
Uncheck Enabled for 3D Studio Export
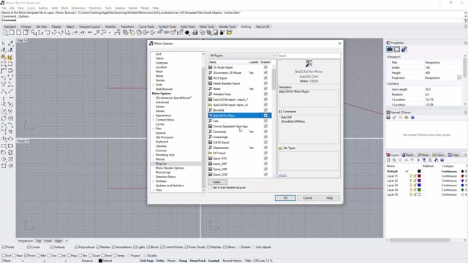pyautogui.click(x=265, y=67)
